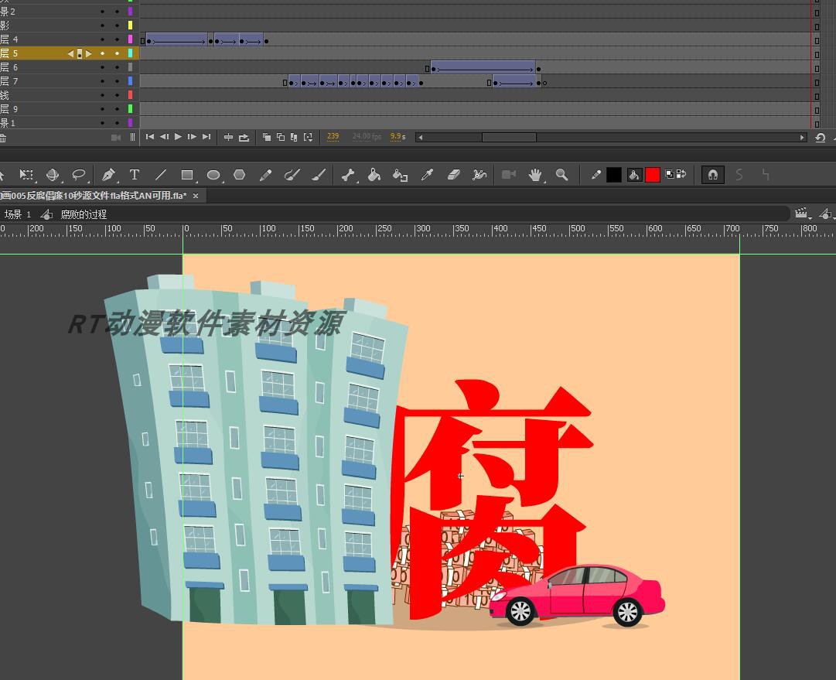The height and width of the screenshot is (680, 836).
Task: Open the fill color swatch picker
Action: pos(634,175)
